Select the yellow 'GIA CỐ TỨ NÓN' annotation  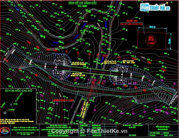click(77, 73)
